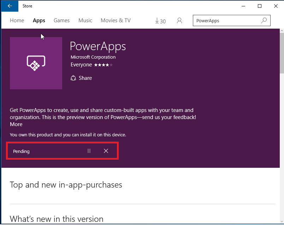This screenshot has height=225, width=284.
Task: Switch to the Games tab
Action: 61,20
